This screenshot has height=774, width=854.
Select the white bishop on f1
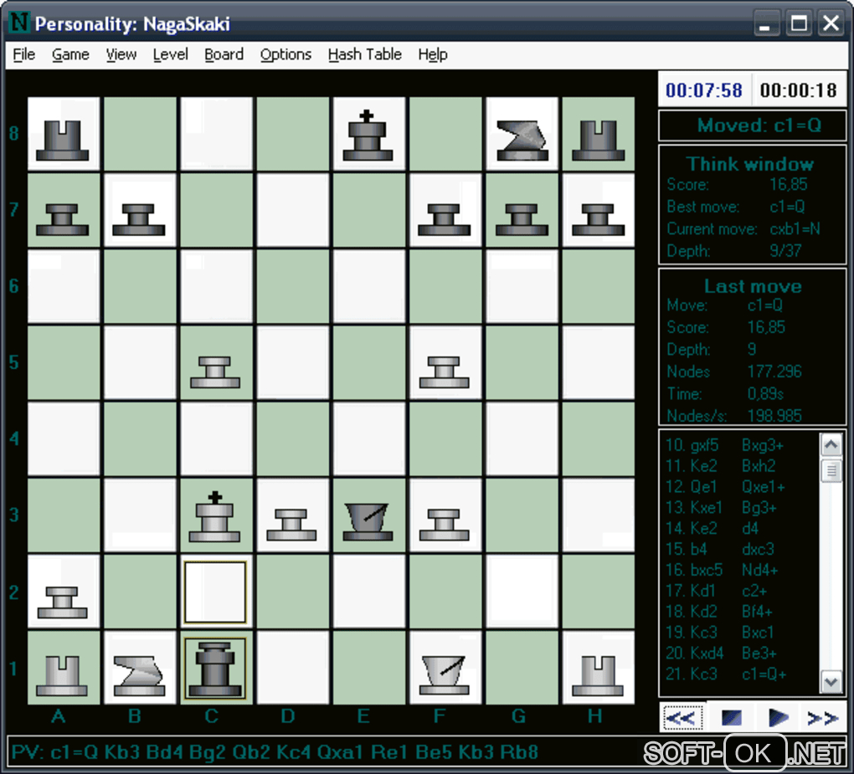(445, 675)
